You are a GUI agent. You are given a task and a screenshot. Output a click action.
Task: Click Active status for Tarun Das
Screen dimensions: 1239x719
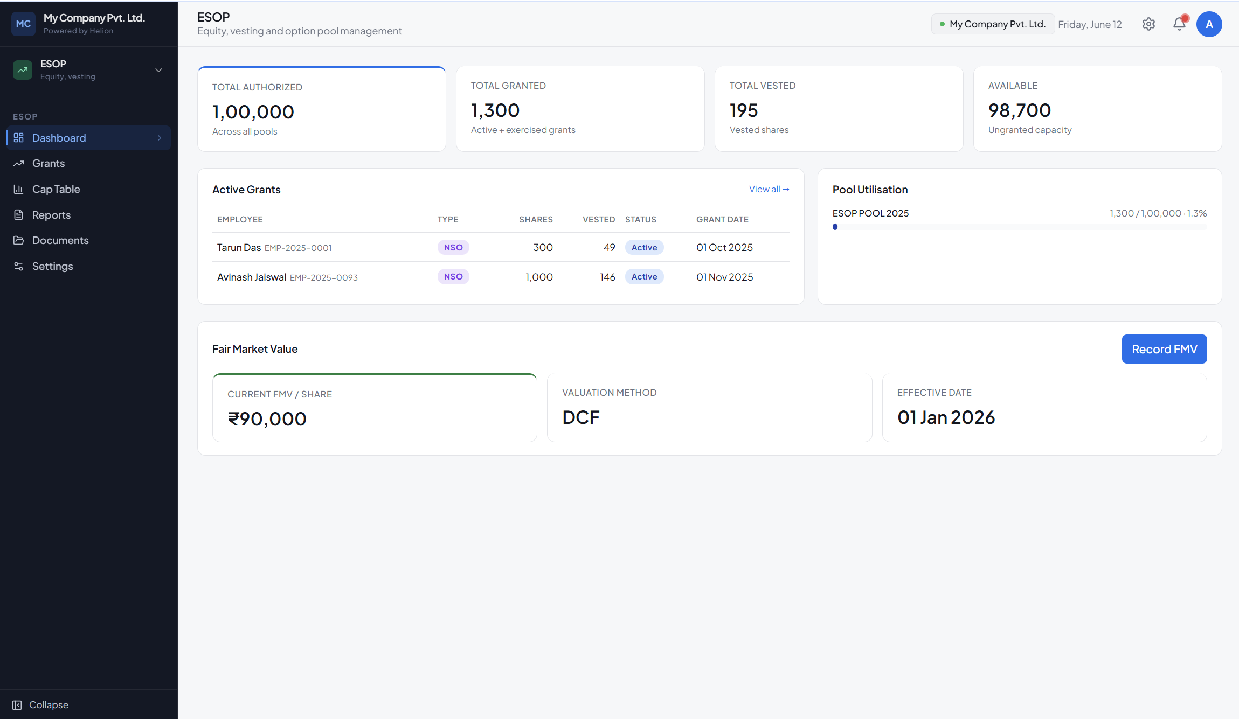(644, 247)
